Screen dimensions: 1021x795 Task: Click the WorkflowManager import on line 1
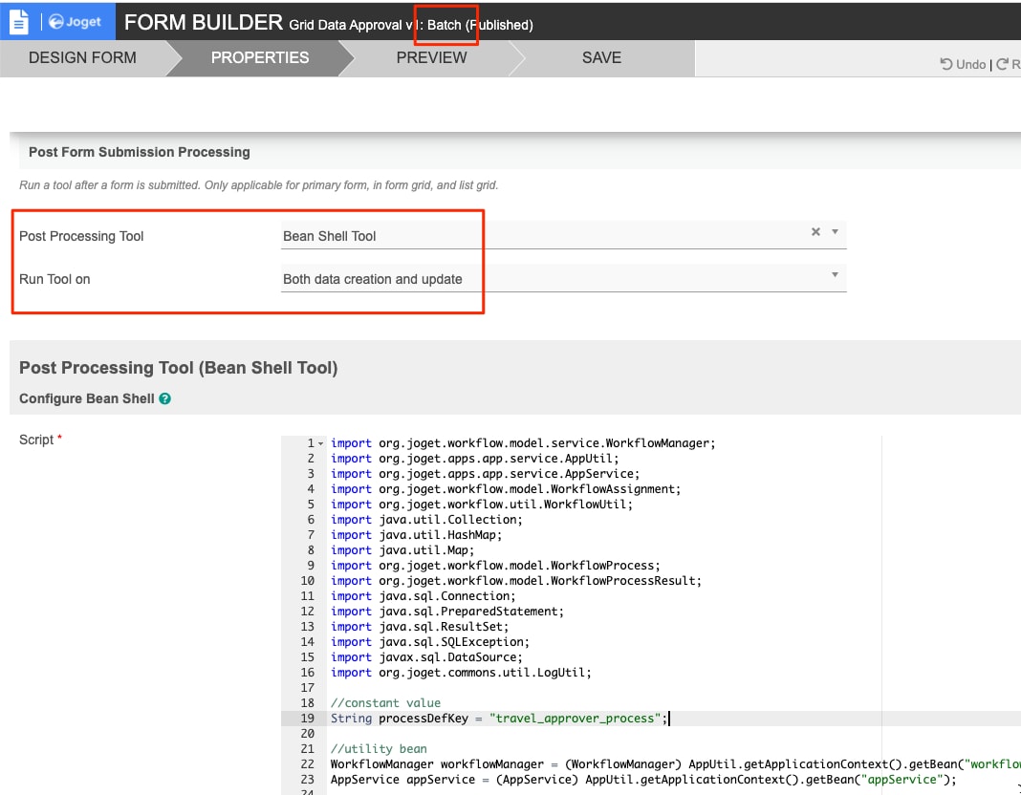[x=523, y=443]
